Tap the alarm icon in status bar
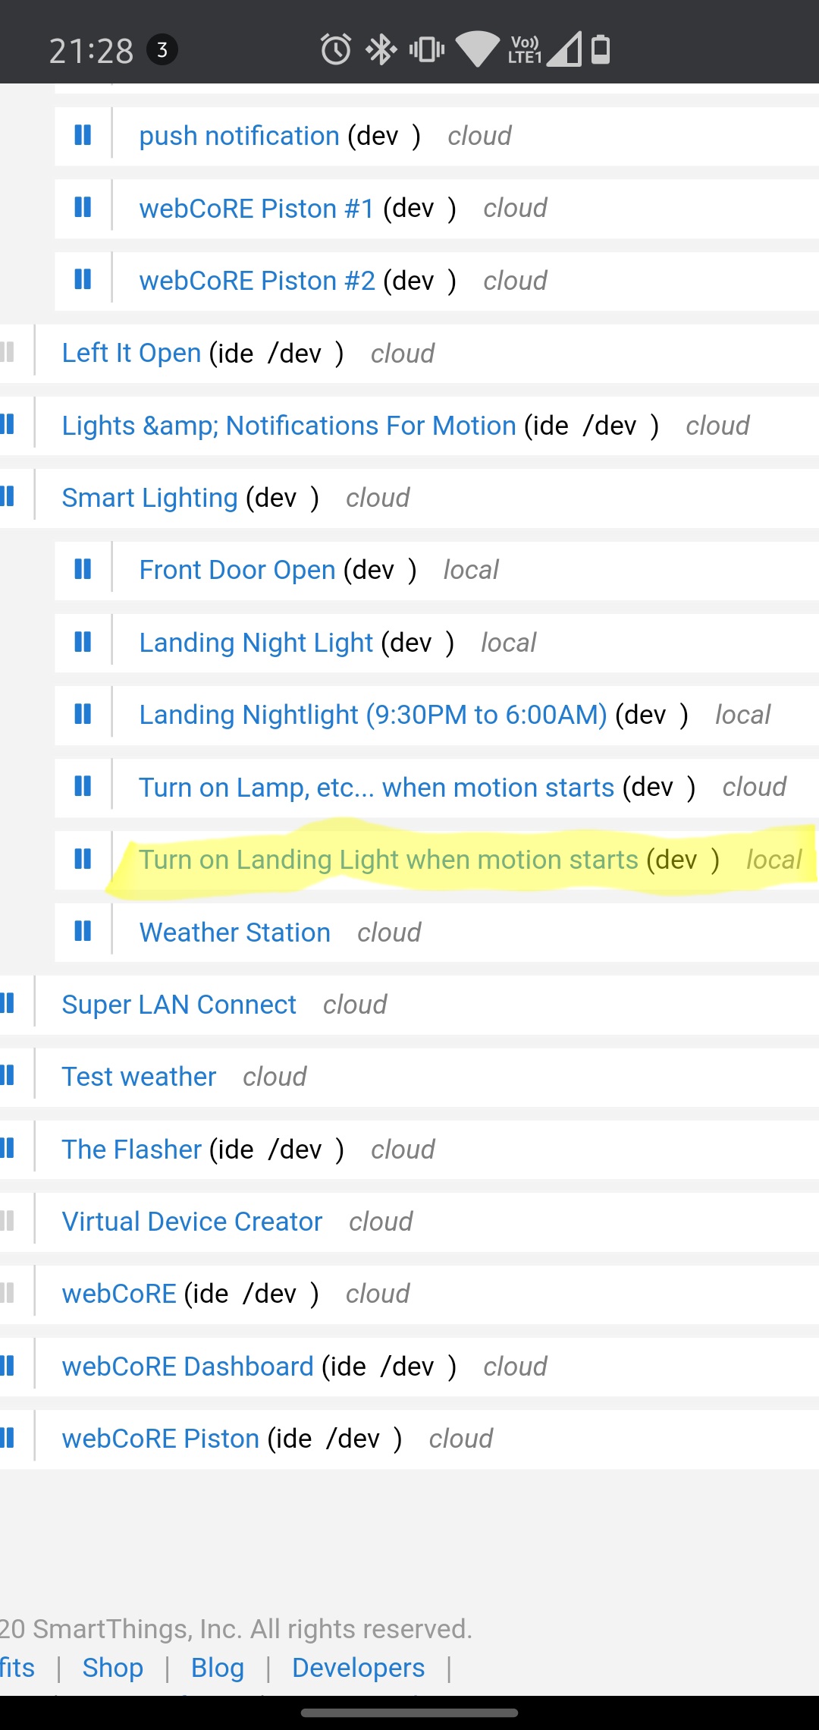Viewport: 819px width, 1730px height. [x=335, y=50]
